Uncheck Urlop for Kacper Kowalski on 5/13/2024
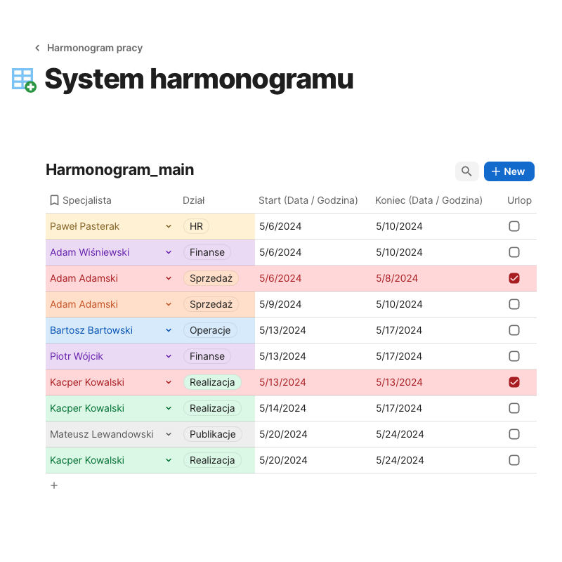Image resolution: width=562 pixels, height=562 pixels. [514, 382]
